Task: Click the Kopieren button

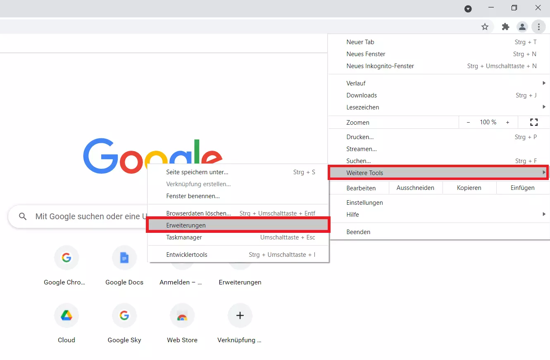Action: click(x=469, y=188)
